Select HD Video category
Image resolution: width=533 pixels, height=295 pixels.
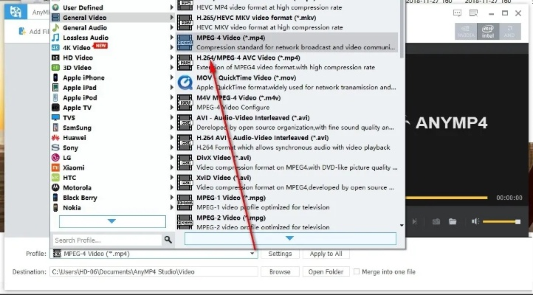[78, 58]
